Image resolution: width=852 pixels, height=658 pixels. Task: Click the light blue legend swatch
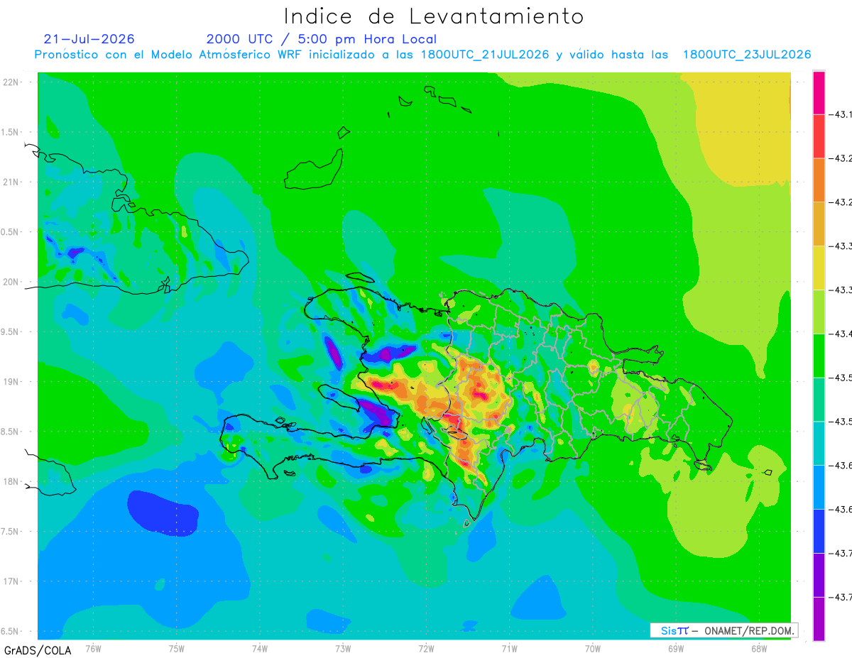click(819, 486)
